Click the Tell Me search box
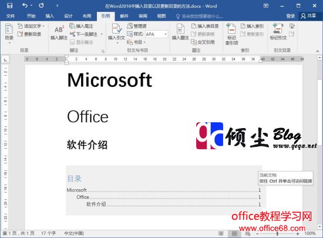Screen dimensions: 323x238 (x=200, y=16)
